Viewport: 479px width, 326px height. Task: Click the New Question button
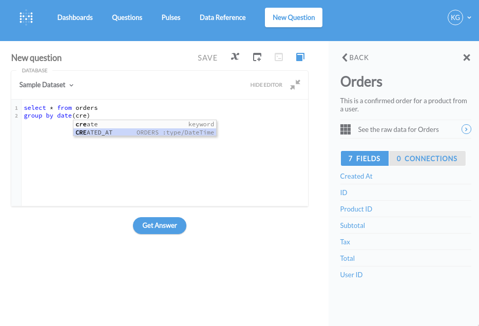[294, 17]
